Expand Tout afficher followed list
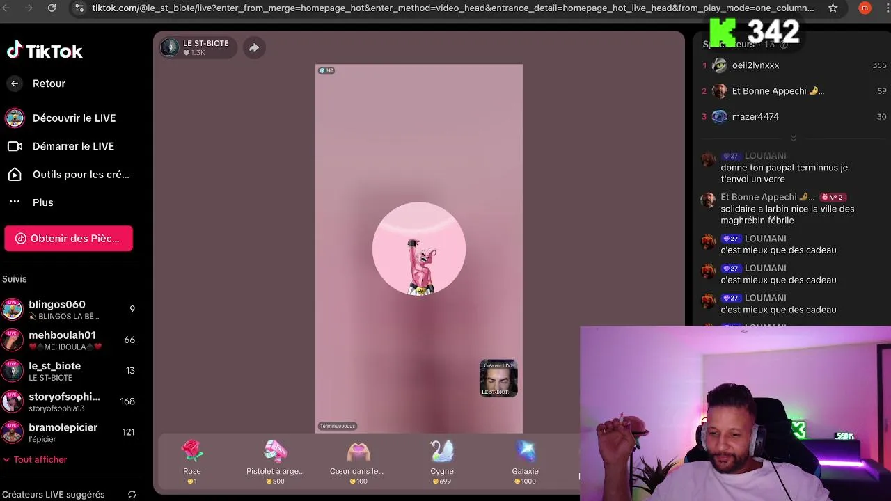Image resolution: width=891 pixels, height=501 pixels. 35,460
